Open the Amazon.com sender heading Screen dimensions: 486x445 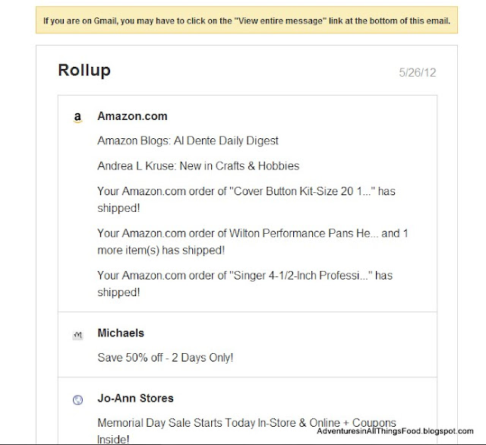click(132, 116)
